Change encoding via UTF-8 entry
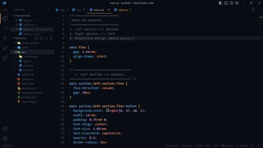The width and height of the screenshot is (263, 148). [x=198, y=146]
